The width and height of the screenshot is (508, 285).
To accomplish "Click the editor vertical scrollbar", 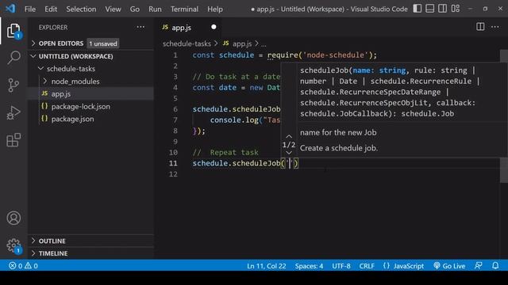I will point(504,116).
